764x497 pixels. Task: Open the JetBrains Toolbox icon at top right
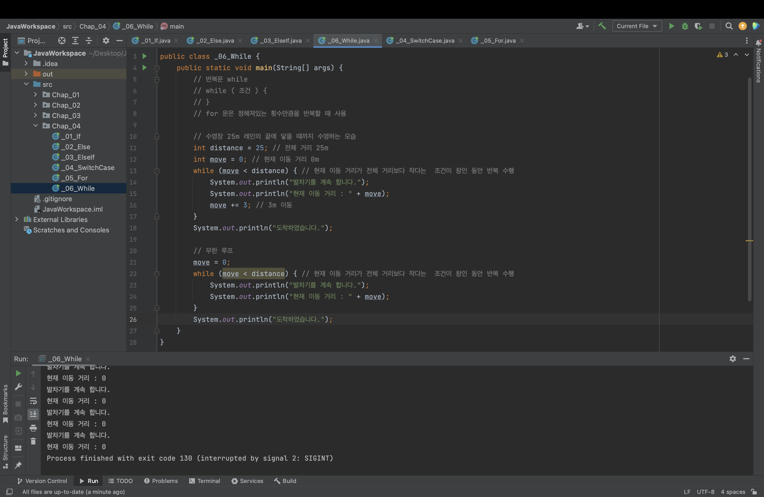(756, 26)
